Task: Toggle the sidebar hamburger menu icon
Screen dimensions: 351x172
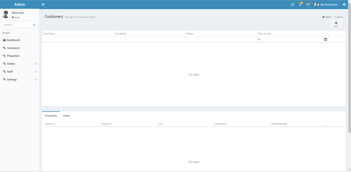Action: coord(43,5)
